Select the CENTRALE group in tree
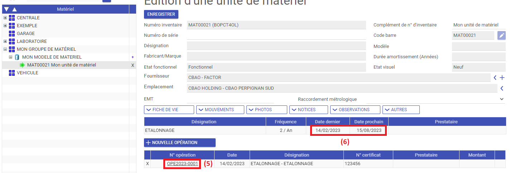Image resolution: width=510 pixels, height=173 pixels. tap(28, 18)
